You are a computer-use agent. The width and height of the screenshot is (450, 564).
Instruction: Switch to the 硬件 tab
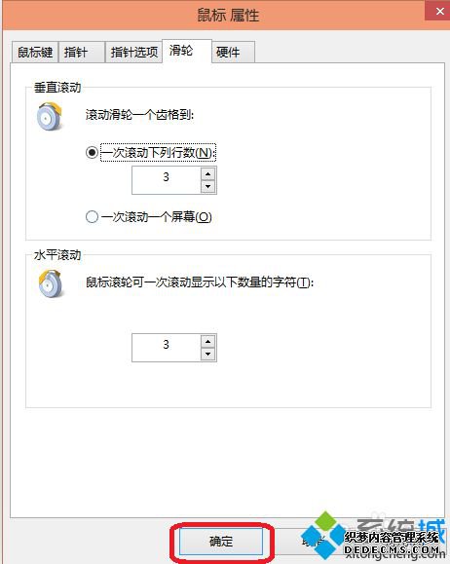coord(234,53)
